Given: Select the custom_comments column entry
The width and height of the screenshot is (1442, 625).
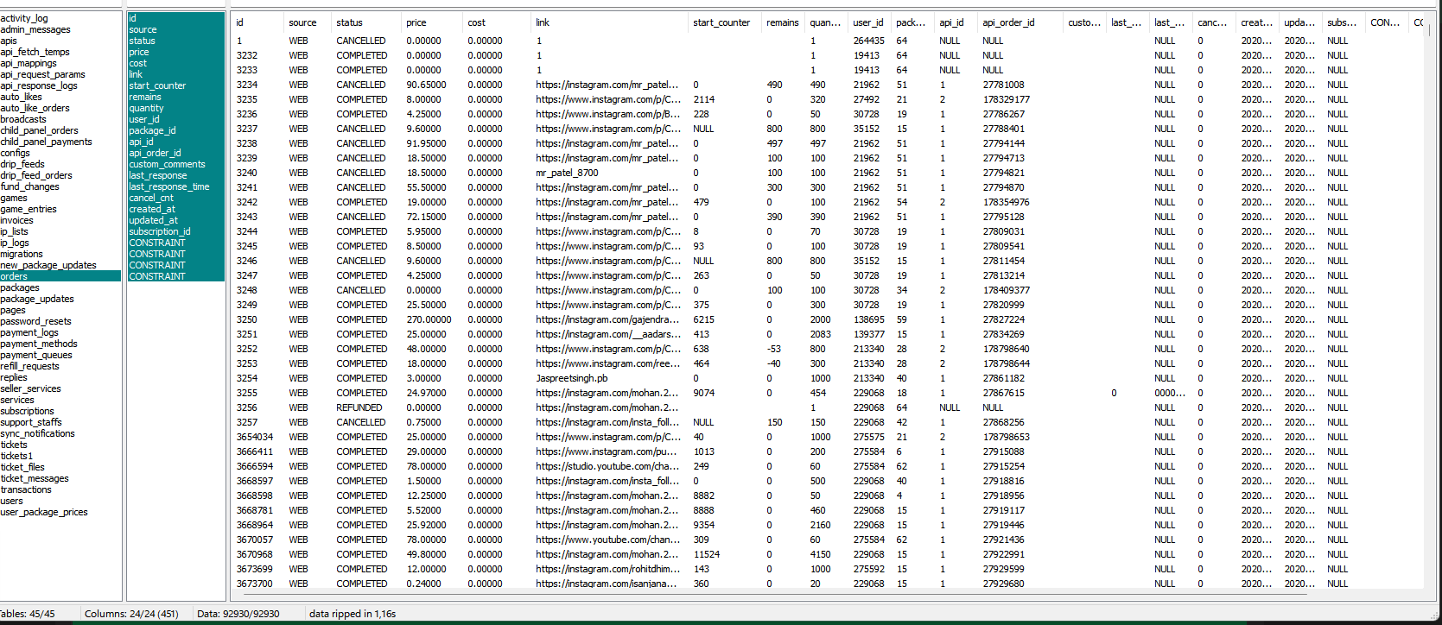Looking at the screenshot, I should (168, 164).
